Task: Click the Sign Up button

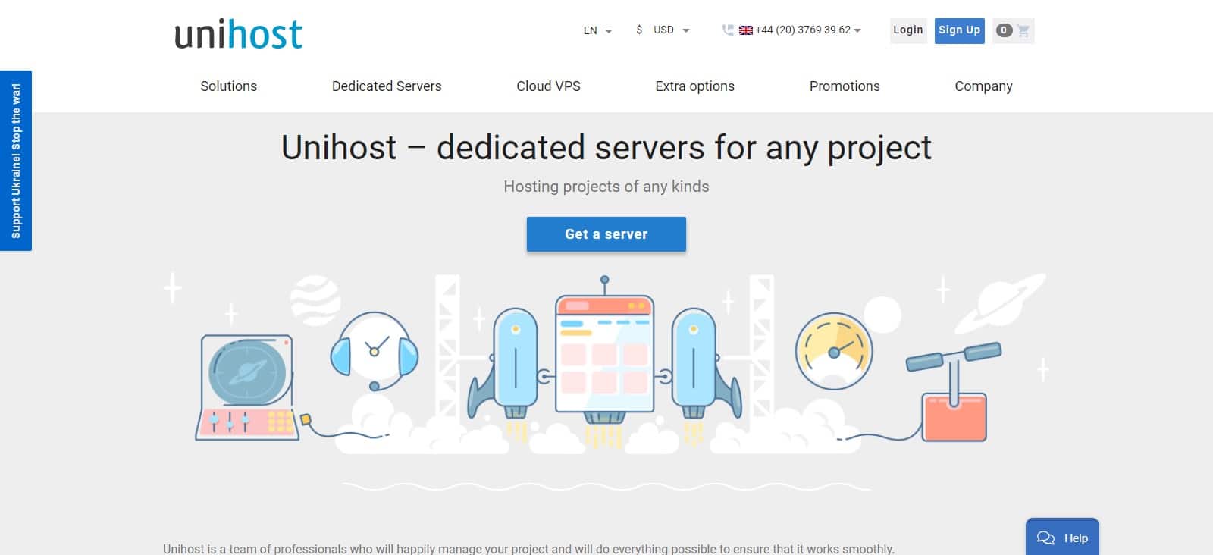Action: pos(959,30)
